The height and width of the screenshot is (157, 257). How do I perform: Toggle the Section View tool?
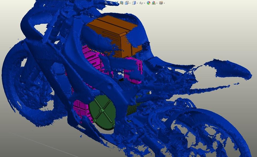click(x=122, y=3)
